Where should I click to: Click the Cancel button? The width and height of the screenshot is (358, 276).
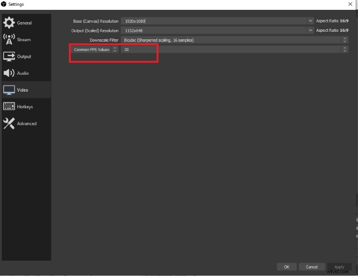(312, 267)
